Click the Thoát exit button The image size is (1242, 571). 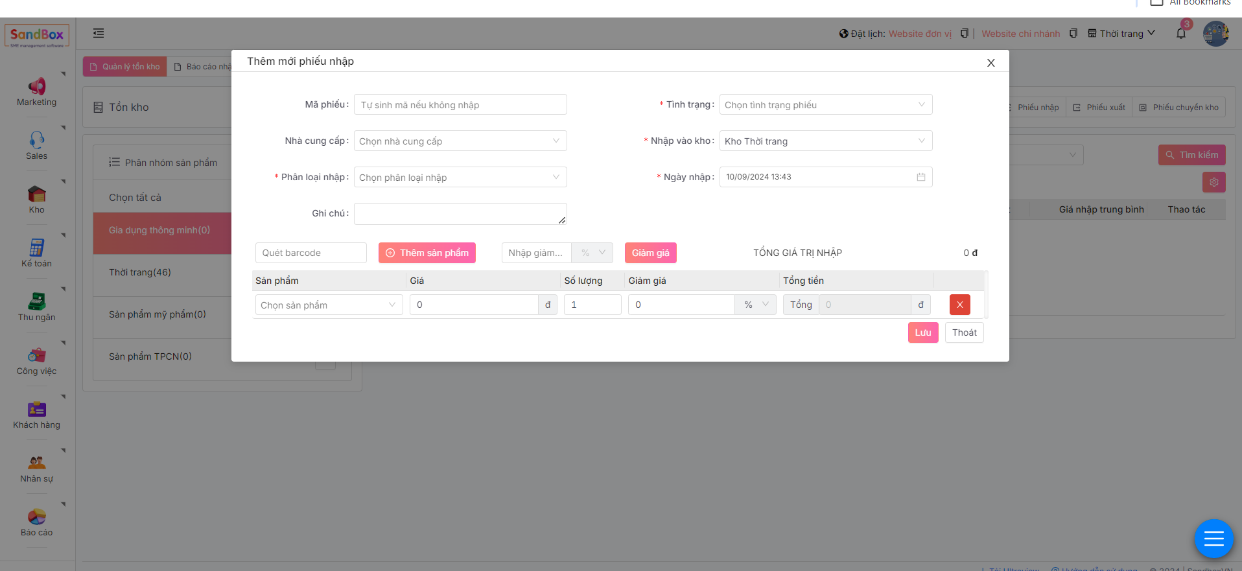(x=964, y=332)
